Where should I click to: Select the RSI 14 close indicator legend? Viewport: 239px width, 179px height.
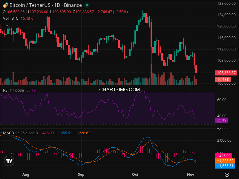(x=13, y=90)
